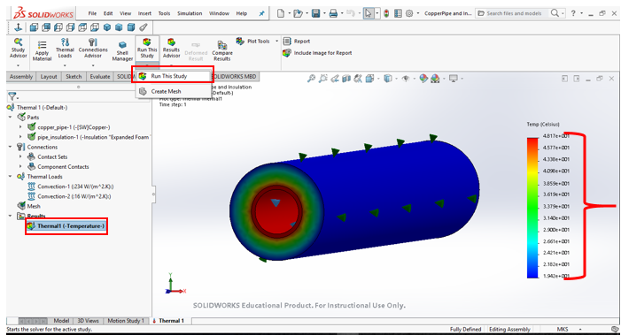Click the Save icon
Screen dimensions: 621x335
(315, 13)
